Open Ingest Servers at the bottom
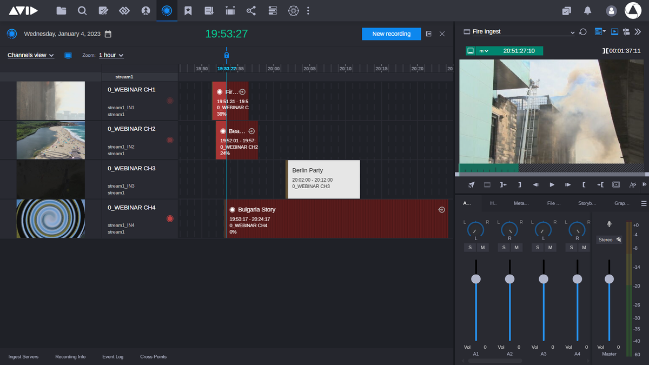 click(x=23, y=356)
